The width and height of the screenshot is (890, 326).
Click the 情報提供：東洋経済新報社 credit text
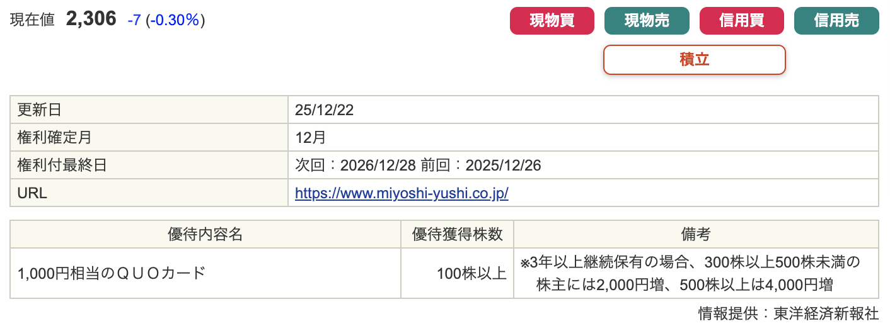788,313
